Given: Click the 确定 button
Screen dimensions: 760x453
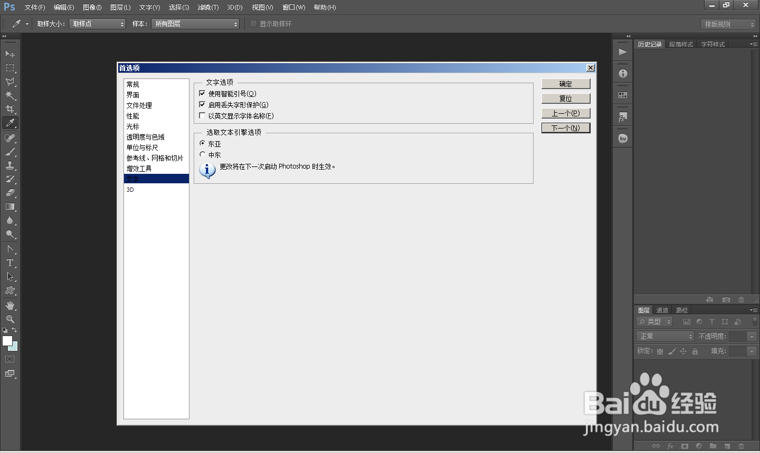Looking at the screenshot, I should click(x=566, y=84).
